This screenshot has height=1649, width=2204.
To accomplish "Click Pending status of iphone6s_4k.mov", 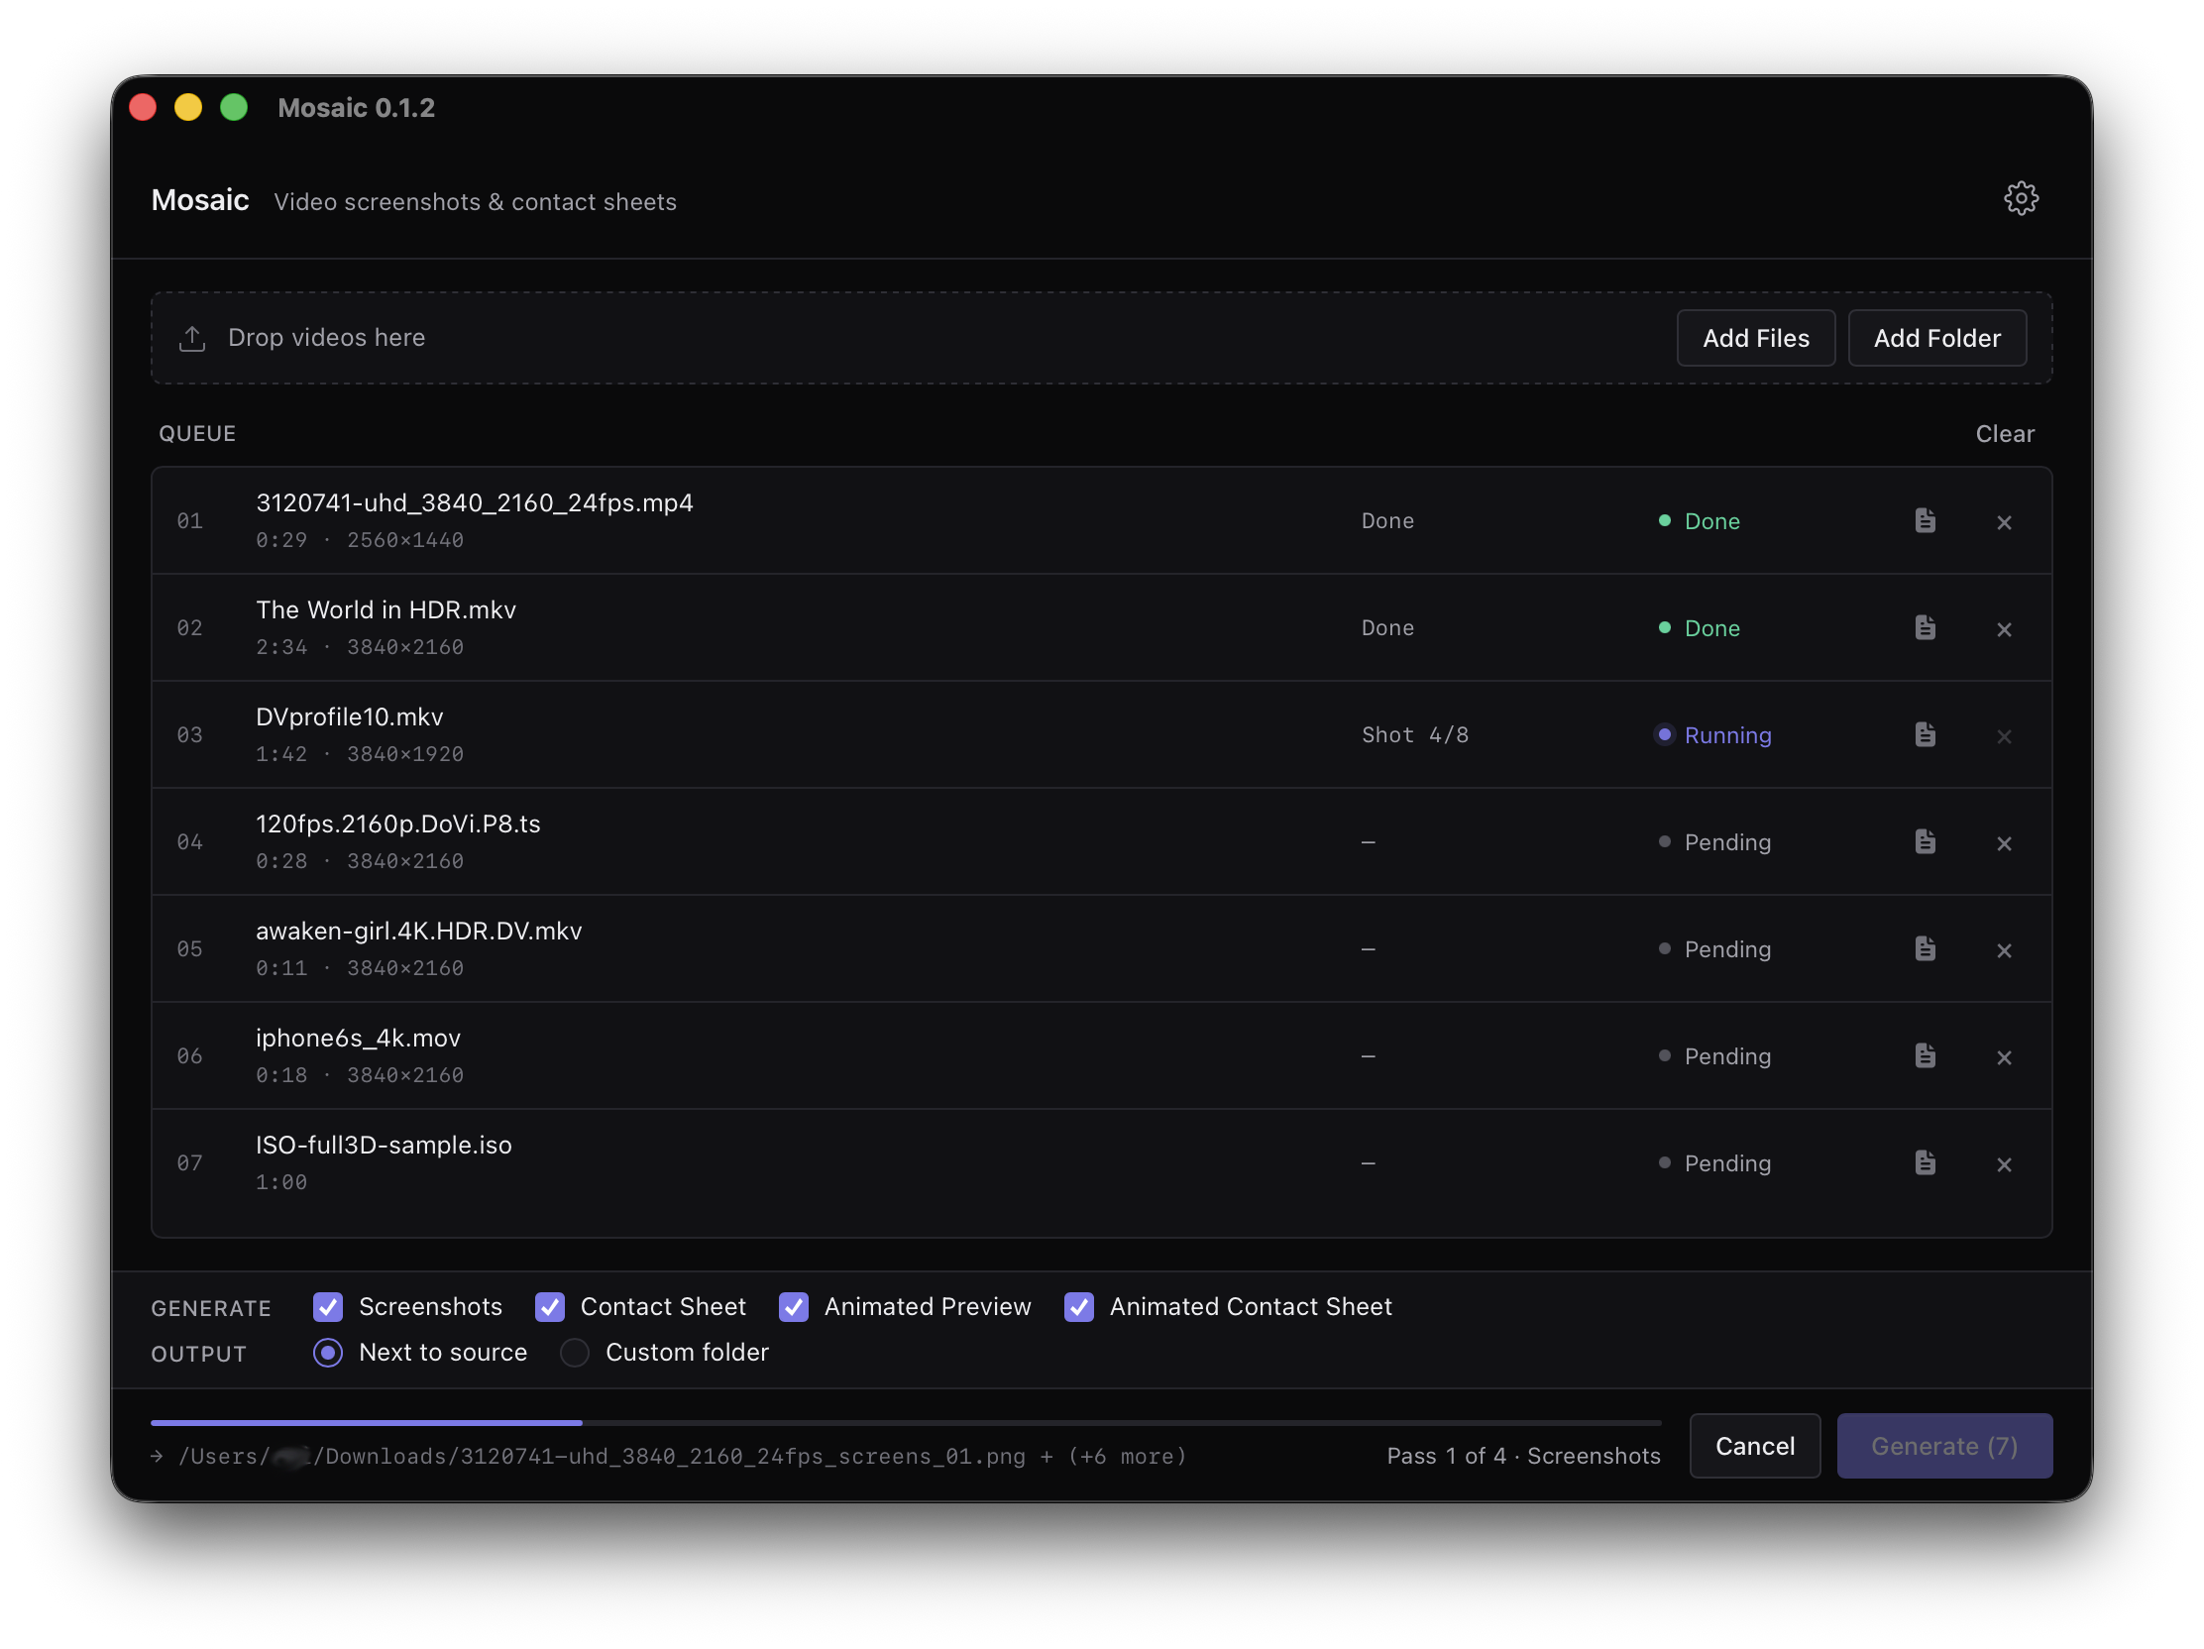I will (x=1713, y=1056).
